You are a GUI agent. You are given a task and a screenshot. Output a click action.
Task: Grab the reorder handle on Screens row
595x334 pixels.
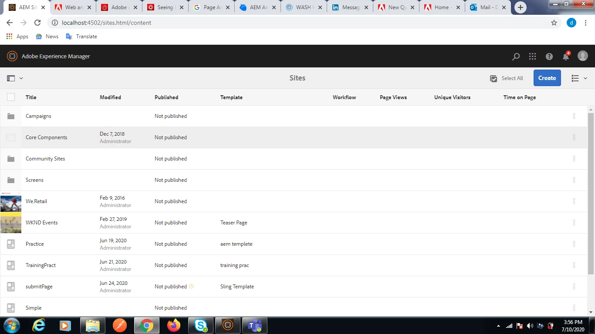point(574,180)
